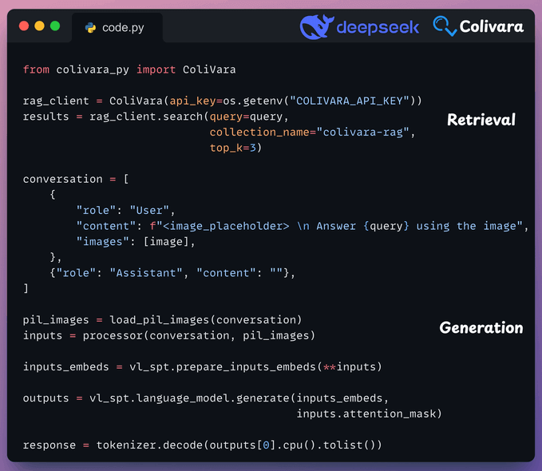Click the Python file icon in tab

[90, 28]
